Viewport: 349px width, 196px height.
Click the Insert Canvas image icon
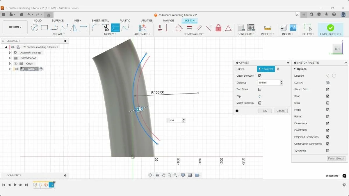293,28
